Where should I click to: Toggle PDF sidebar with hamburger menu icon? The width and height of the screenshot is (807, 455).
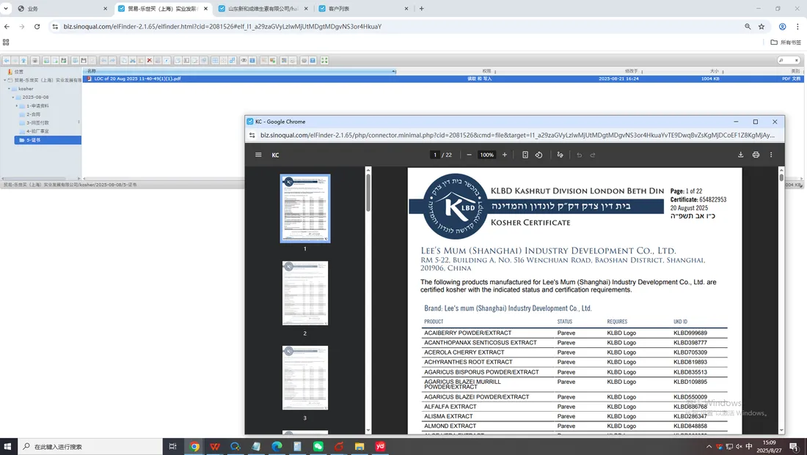258,155
